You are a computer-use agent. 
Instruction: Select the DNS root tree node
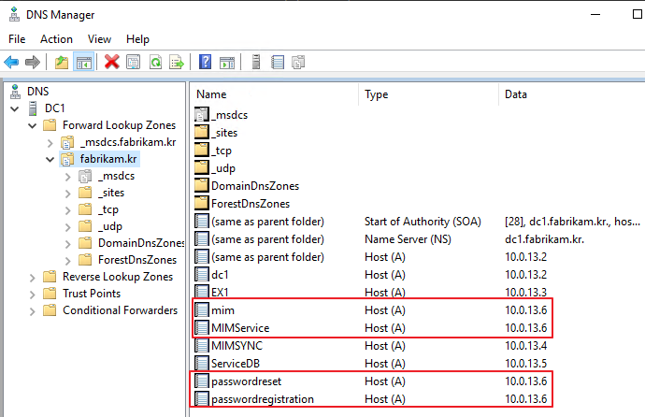click(37, 92)
